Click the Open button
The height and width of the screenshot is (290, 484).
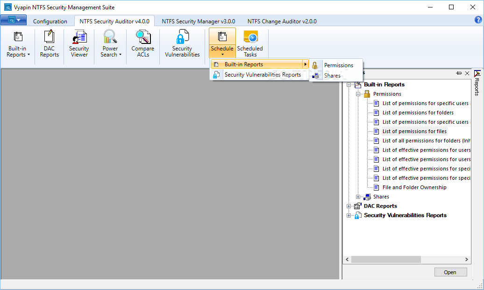click(450, 272)
